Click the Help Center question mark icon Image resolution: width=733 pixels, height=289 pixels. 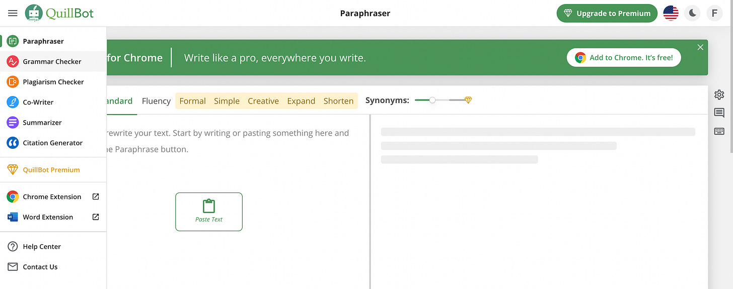click(13, 247)
